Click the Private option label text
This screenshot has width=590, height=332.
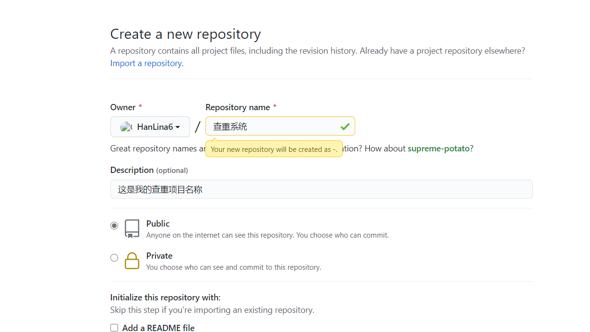[159, 256]
